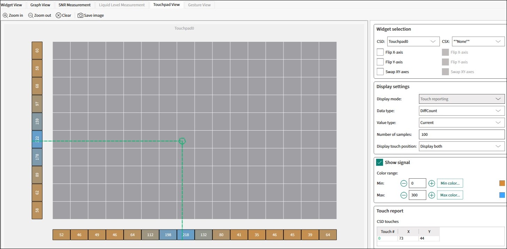Click the Clear circle-x icon
This screenshot has height=249, width=507.
point(58,15)
